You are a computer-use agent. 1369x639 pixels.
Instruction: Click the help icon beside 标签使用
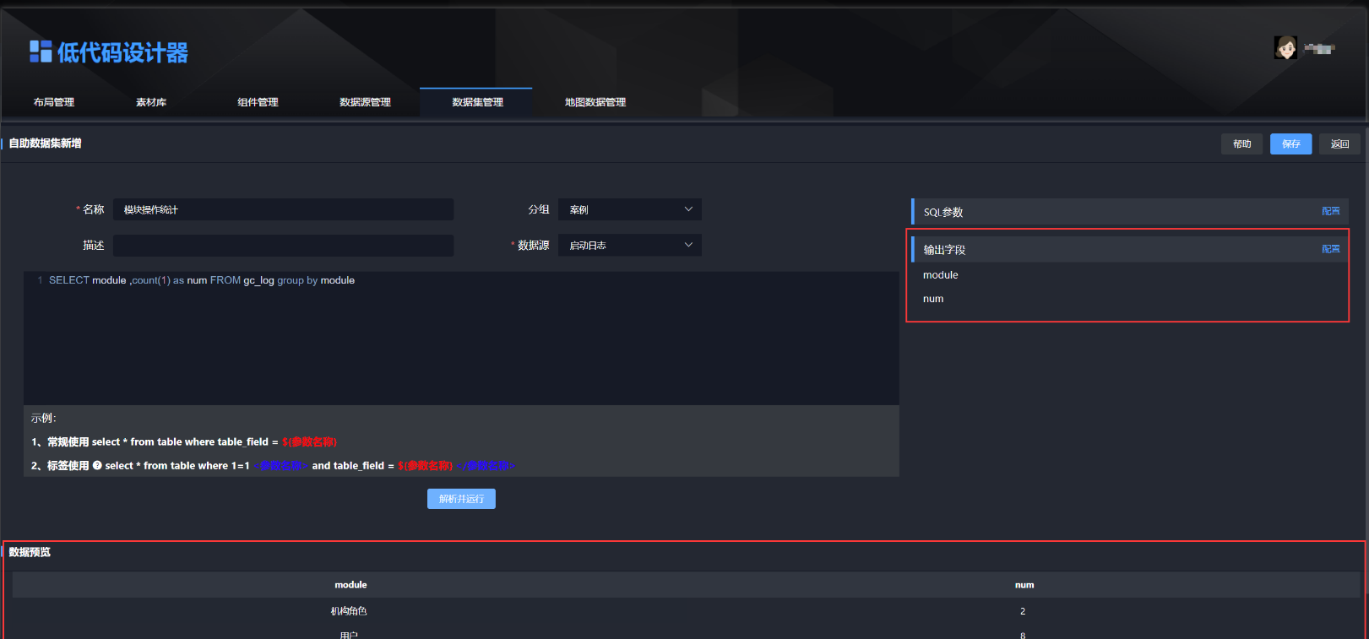click(97, 465)
